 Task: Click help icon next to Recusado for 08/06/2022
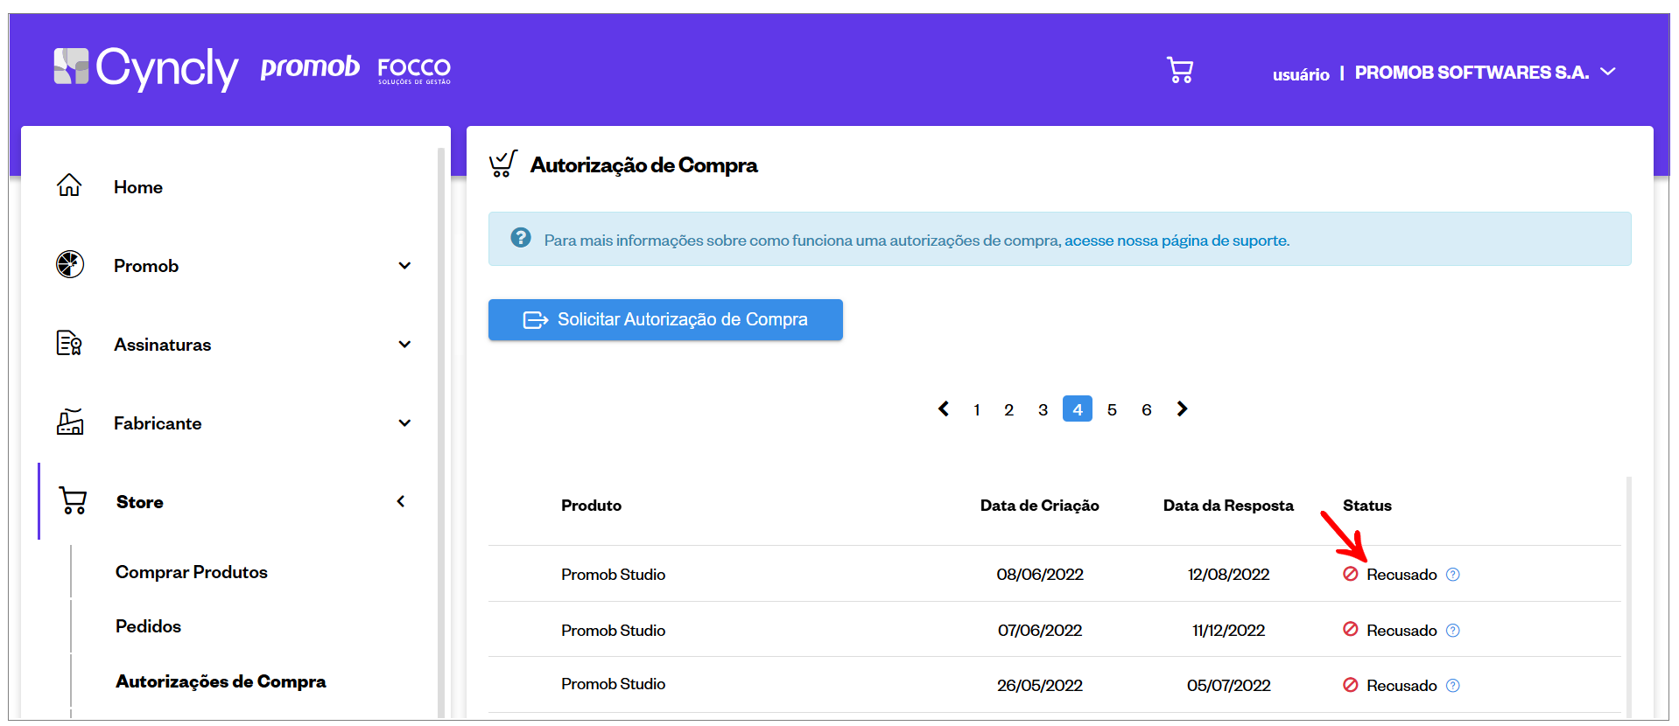pos(1453,575)
